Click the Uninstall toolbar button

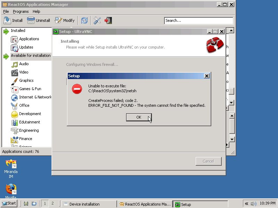pyautogui.click(x=39, y=20)
